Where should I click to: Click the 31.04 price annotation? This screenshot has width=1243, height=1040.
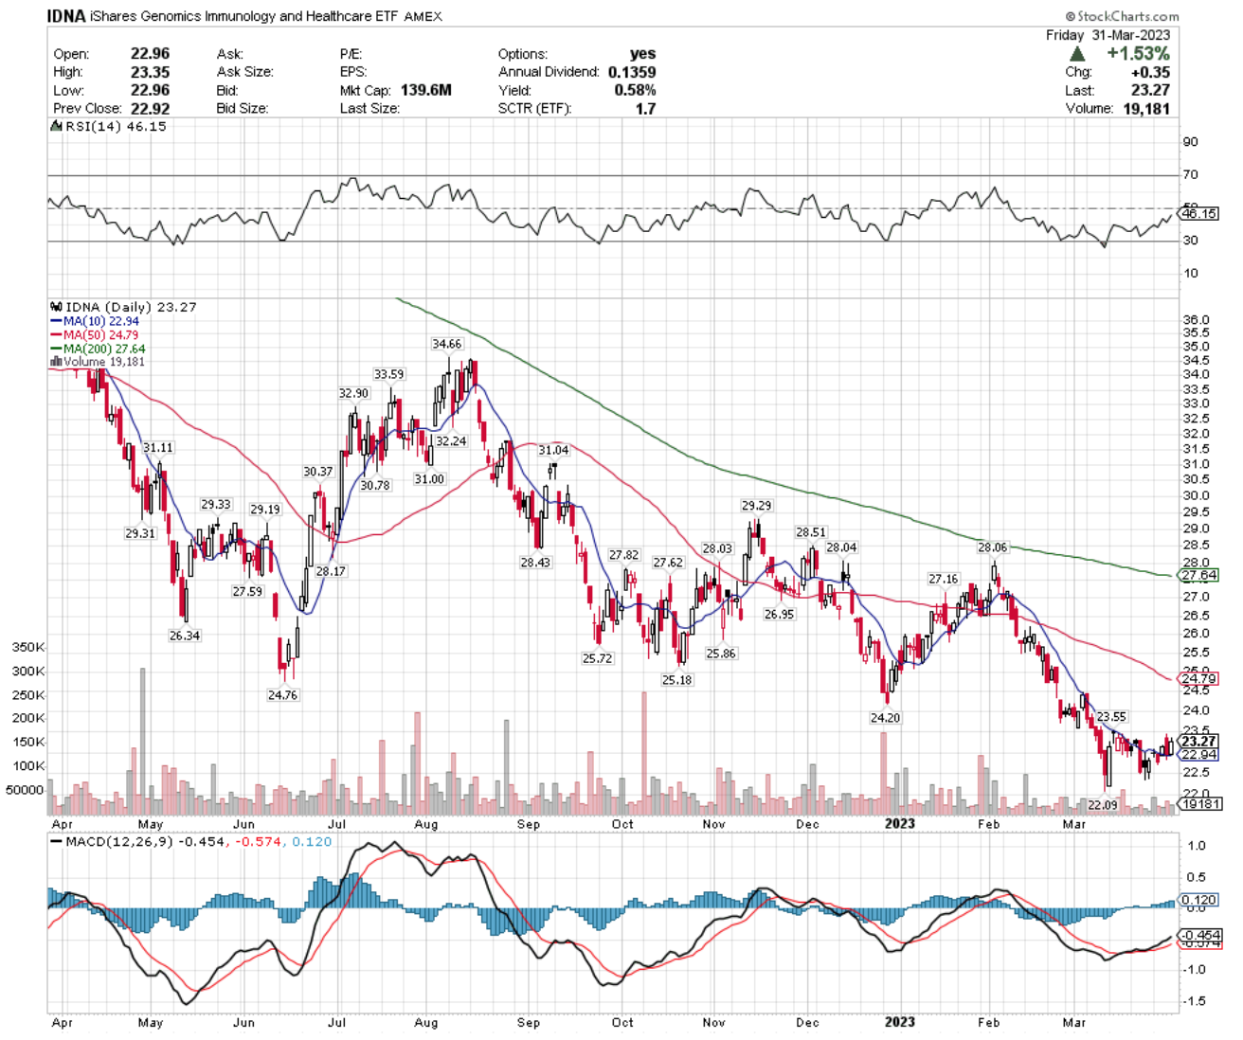coord(553,450)
